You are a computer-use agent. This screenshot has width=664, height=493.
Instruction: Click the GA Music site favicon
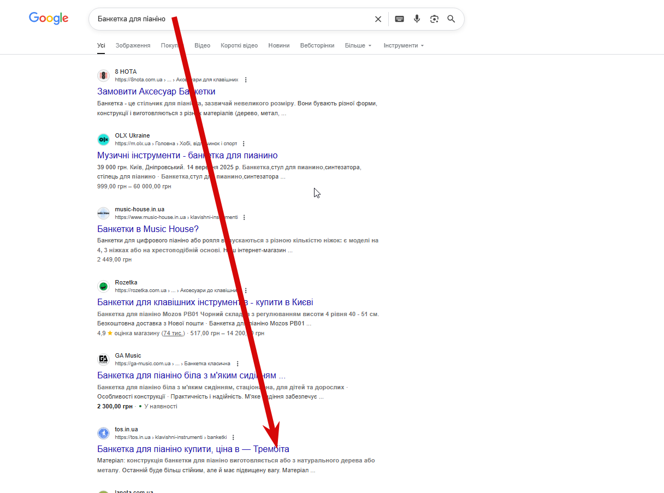click(103, 360)
